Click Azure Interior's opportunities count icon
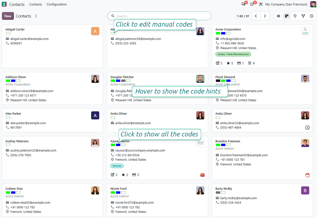Image resolution: width=317 pixels, height=218 pixels. (x=112, y=175)
